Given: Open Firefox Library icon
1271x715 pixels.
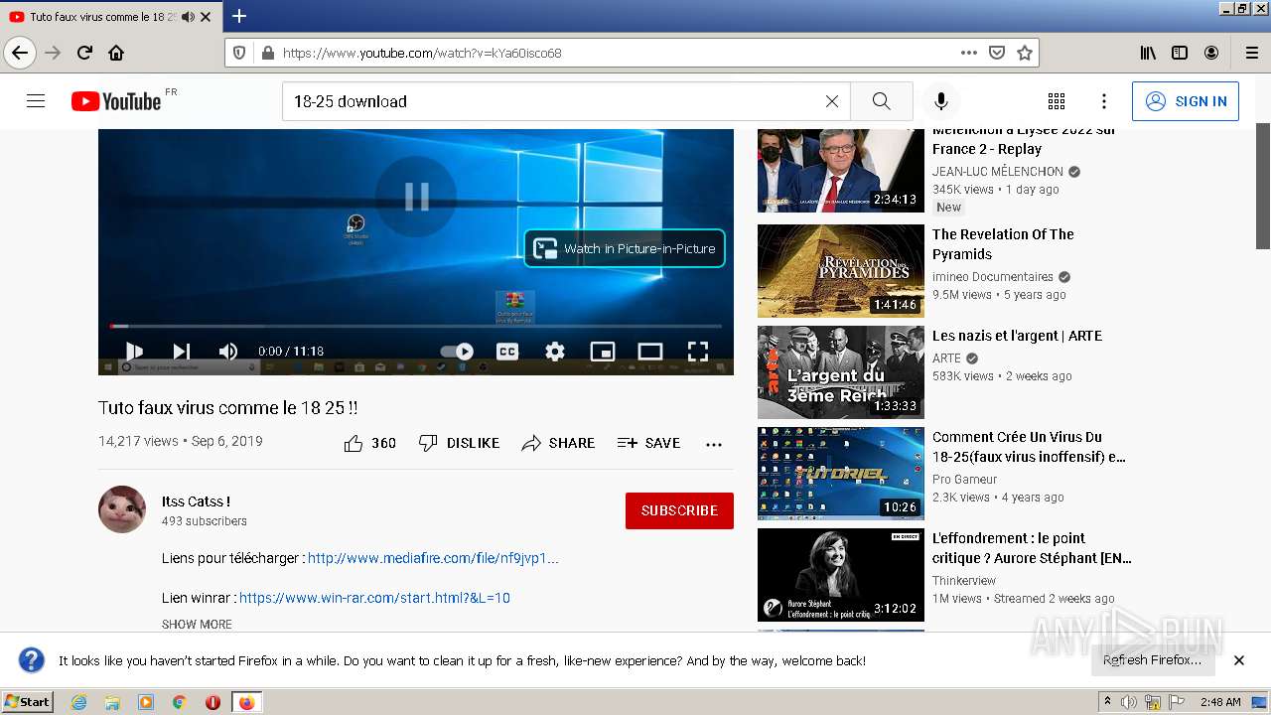Looking at the screenshot, I should (x=1148, y=53).
